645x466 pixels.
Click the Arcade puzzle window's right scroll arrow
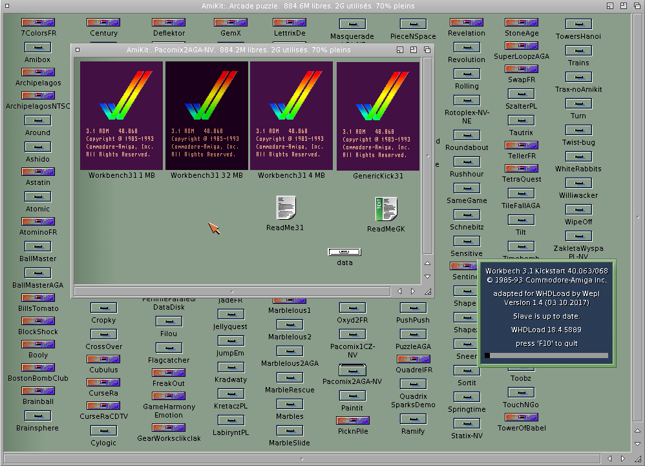coord(623,459)
